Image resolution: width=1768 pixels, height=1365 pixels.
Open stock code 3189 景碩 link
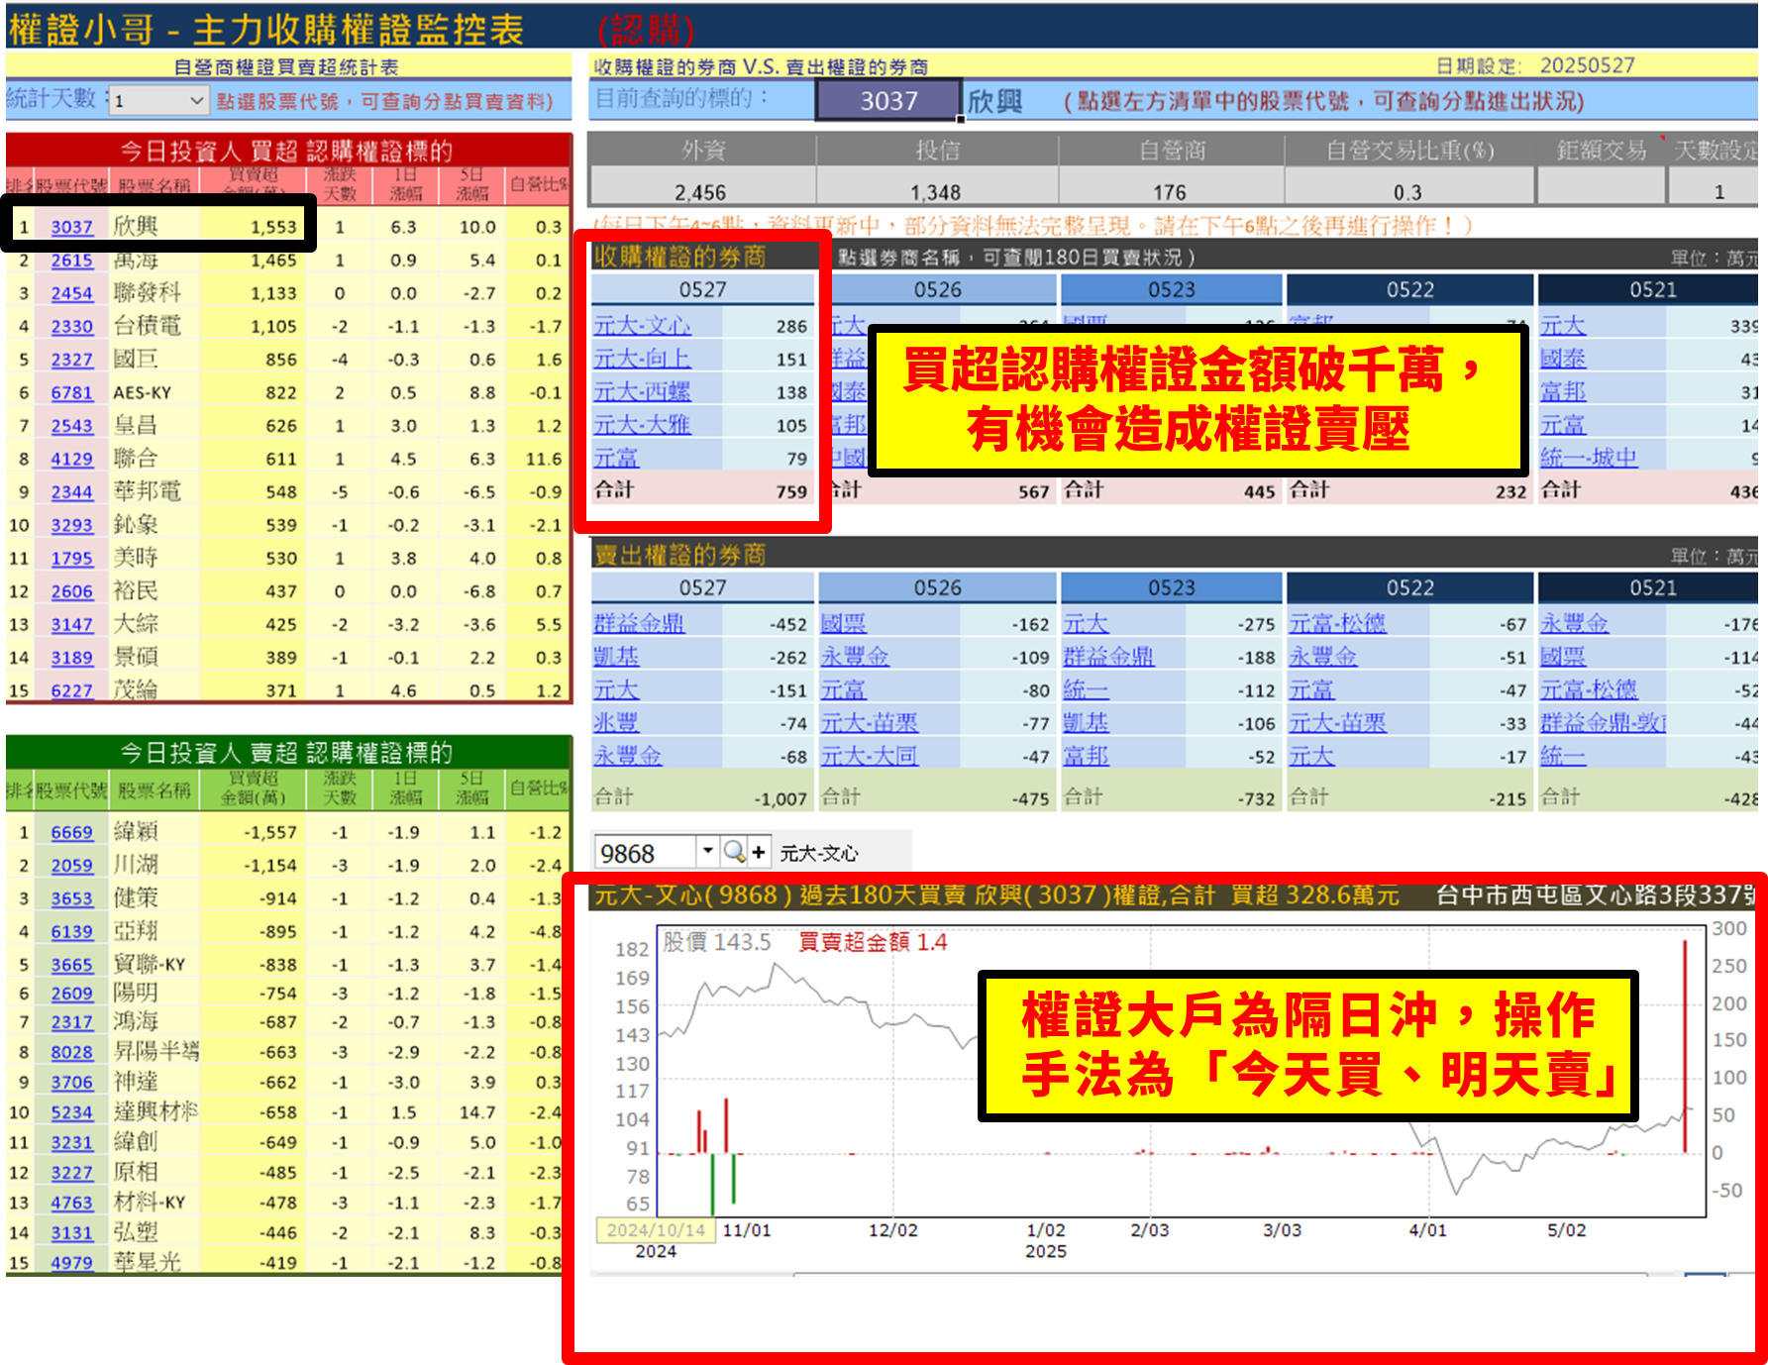pyautogui.click(x=72, y=657)
